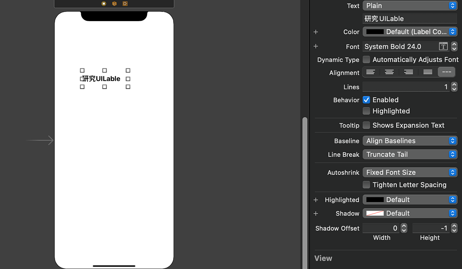462x269 pixels.
Task: Click the Exit icon in the scene dock
Action: [x=124, y=3]
